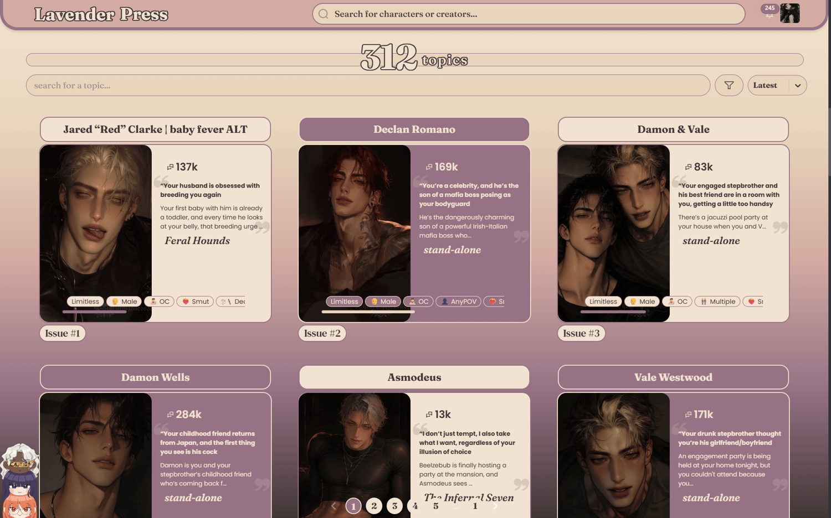This screenshot has height=518, width=831.
Task: Click the Vale Westwood portrait thumbnail
Action: (614, 455)
